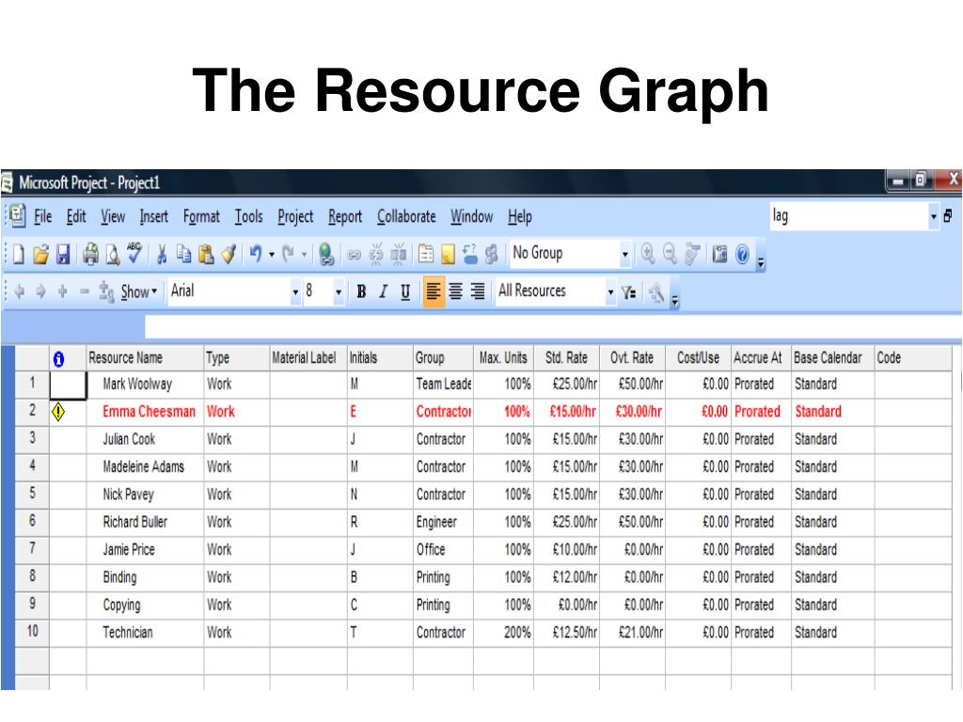The image size is (963, 722).
Task: Select the Align Right button
Action: click(477, 291)
